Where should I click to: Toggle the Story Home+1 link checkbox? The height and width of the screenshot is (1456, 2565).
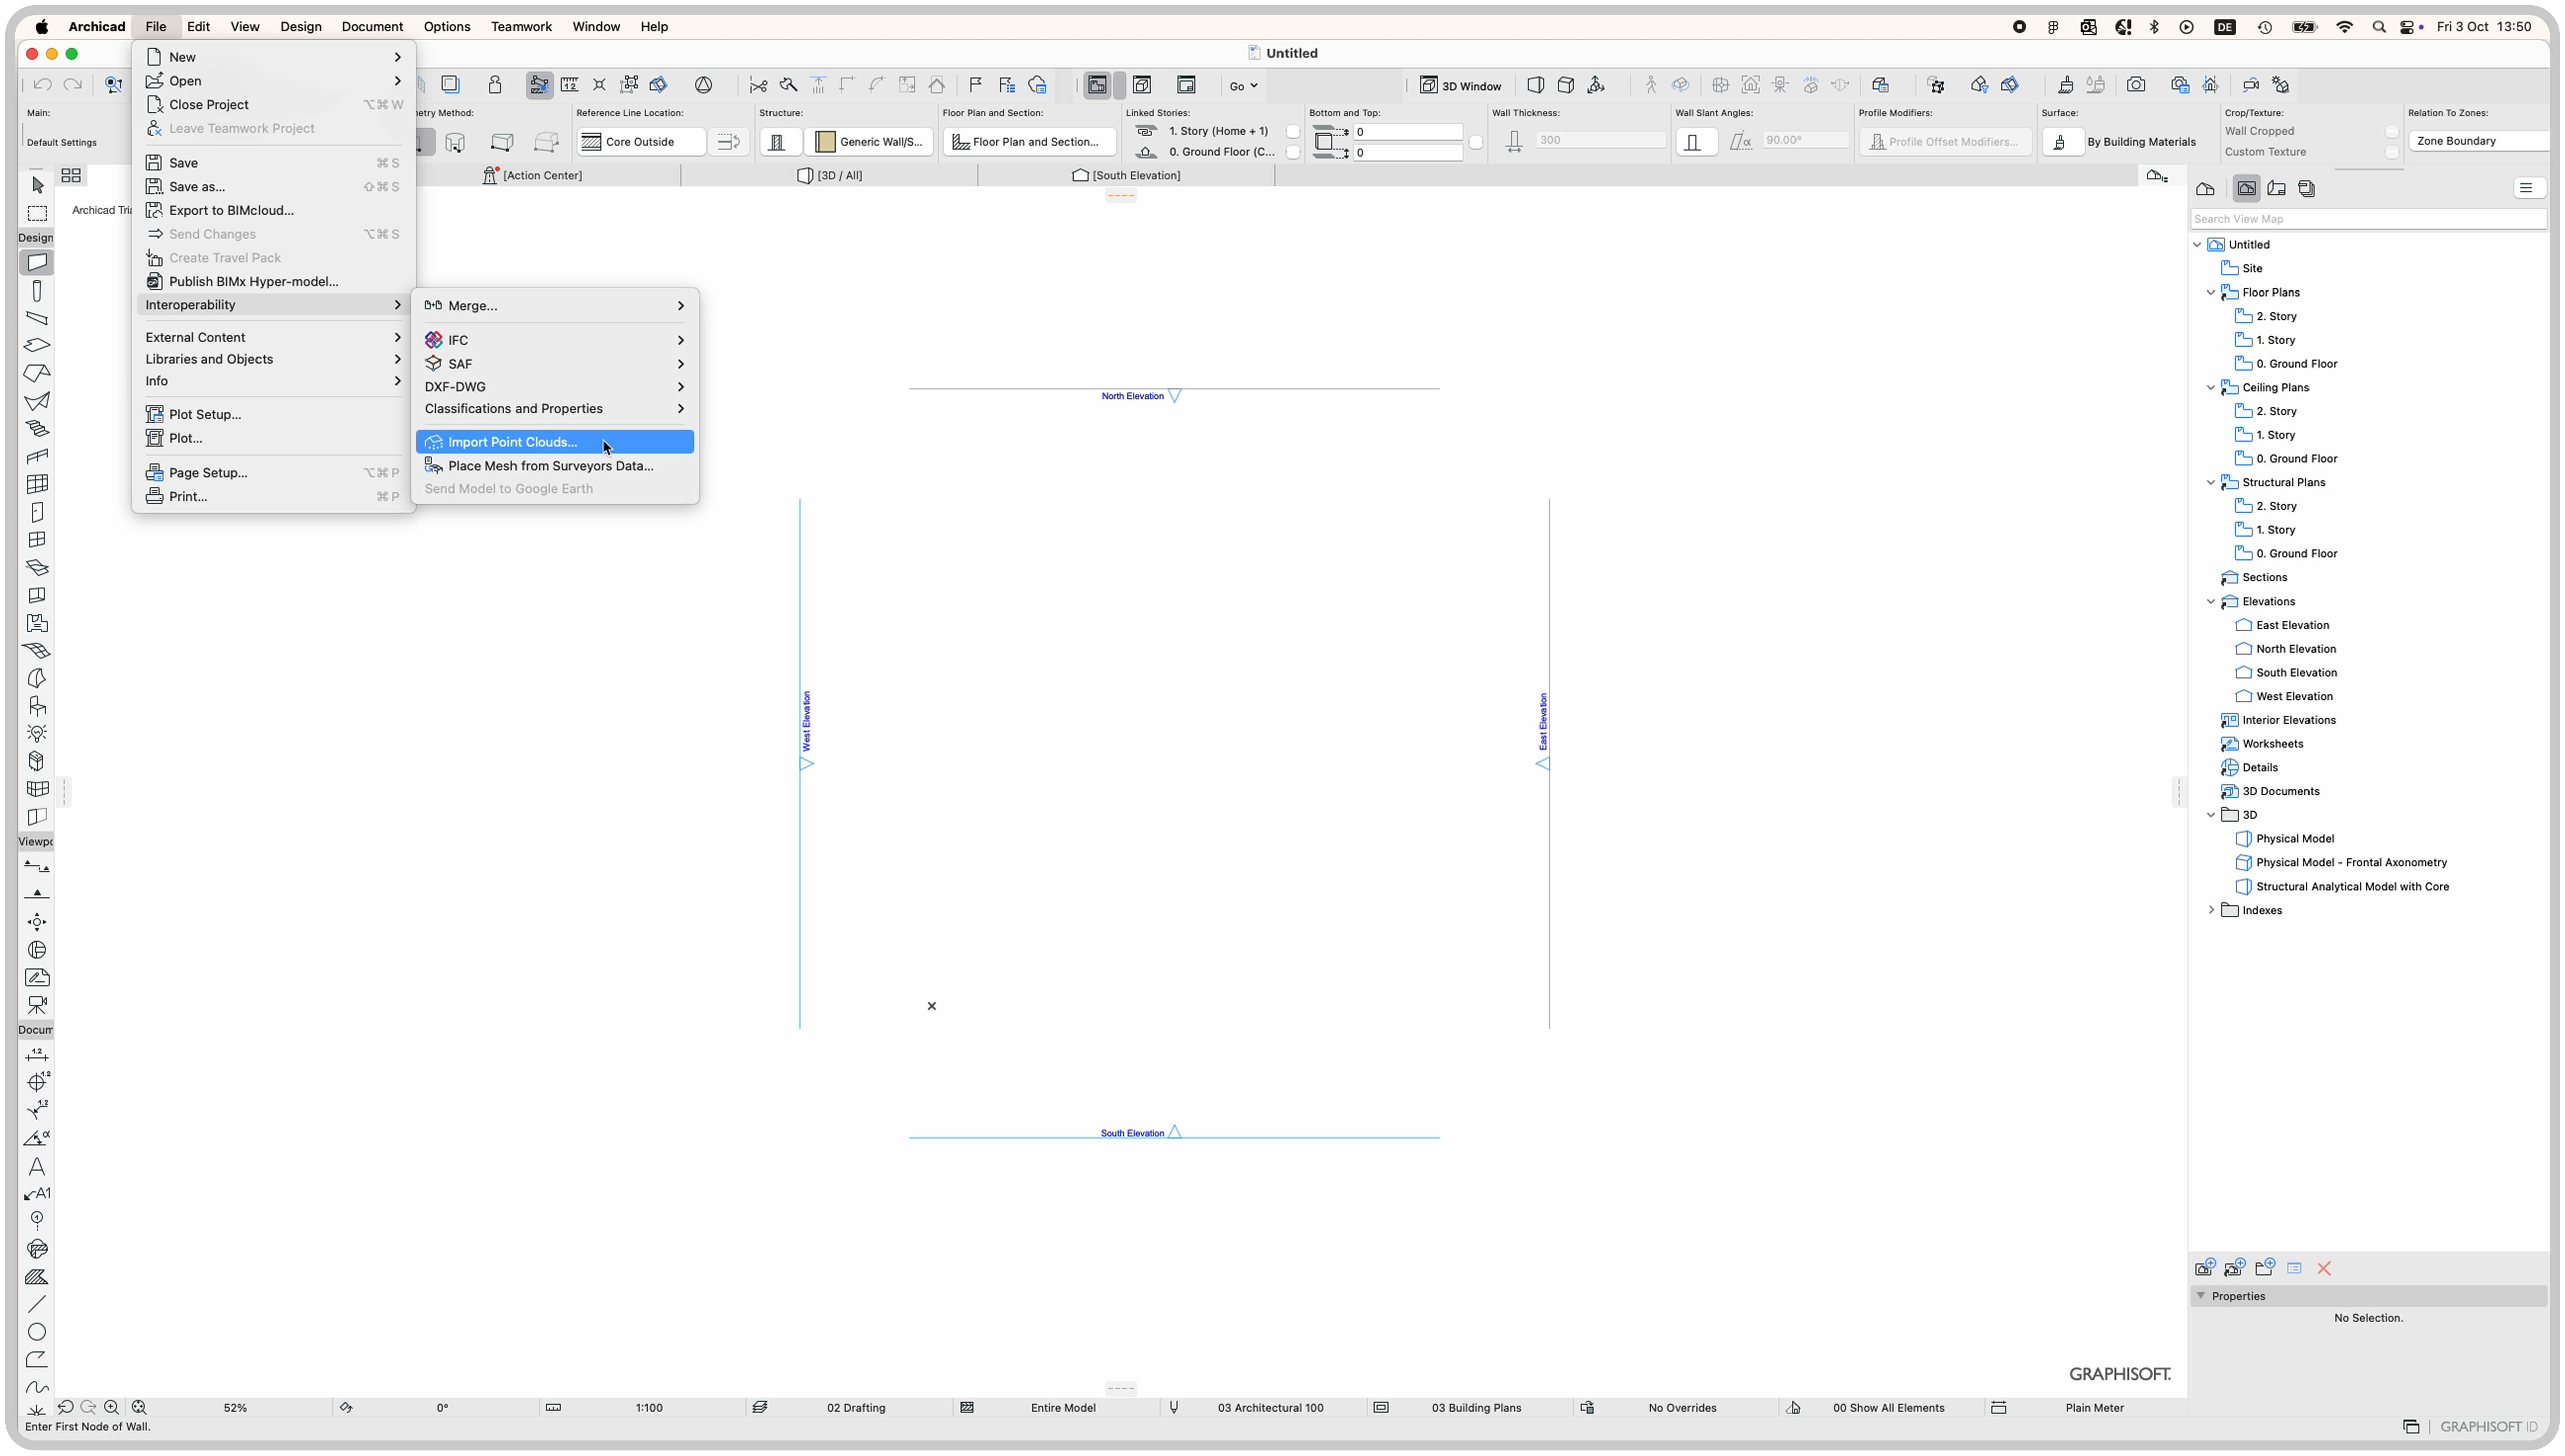(1292, 131)
